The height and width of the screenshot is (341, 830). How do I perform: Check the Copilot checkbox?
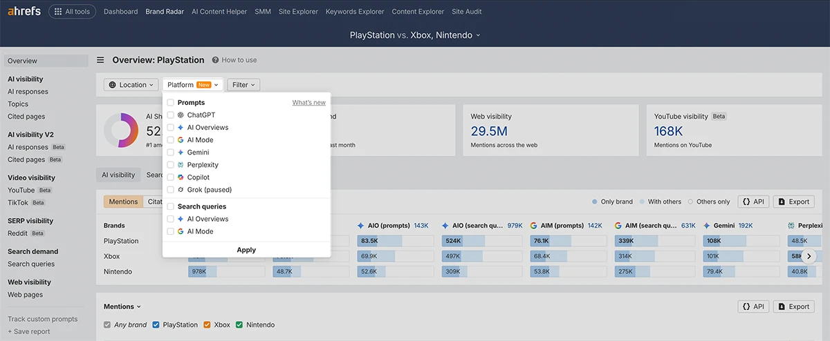171,177
